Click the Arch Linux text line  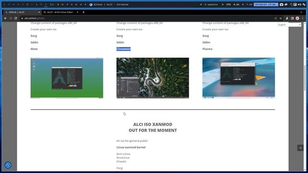(x=123, y=154)
